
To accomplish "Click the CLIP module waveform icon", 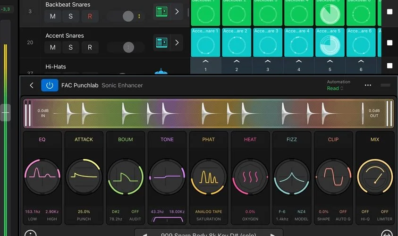I will 333,177.
